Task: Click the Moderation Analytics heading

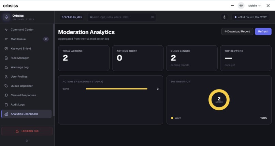Action: (86, 32)
